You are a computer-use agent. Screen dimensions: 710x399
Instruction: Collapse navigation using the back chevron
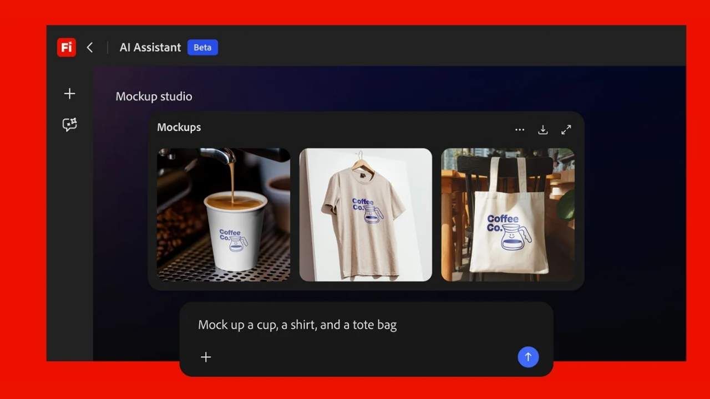[90, 48]
